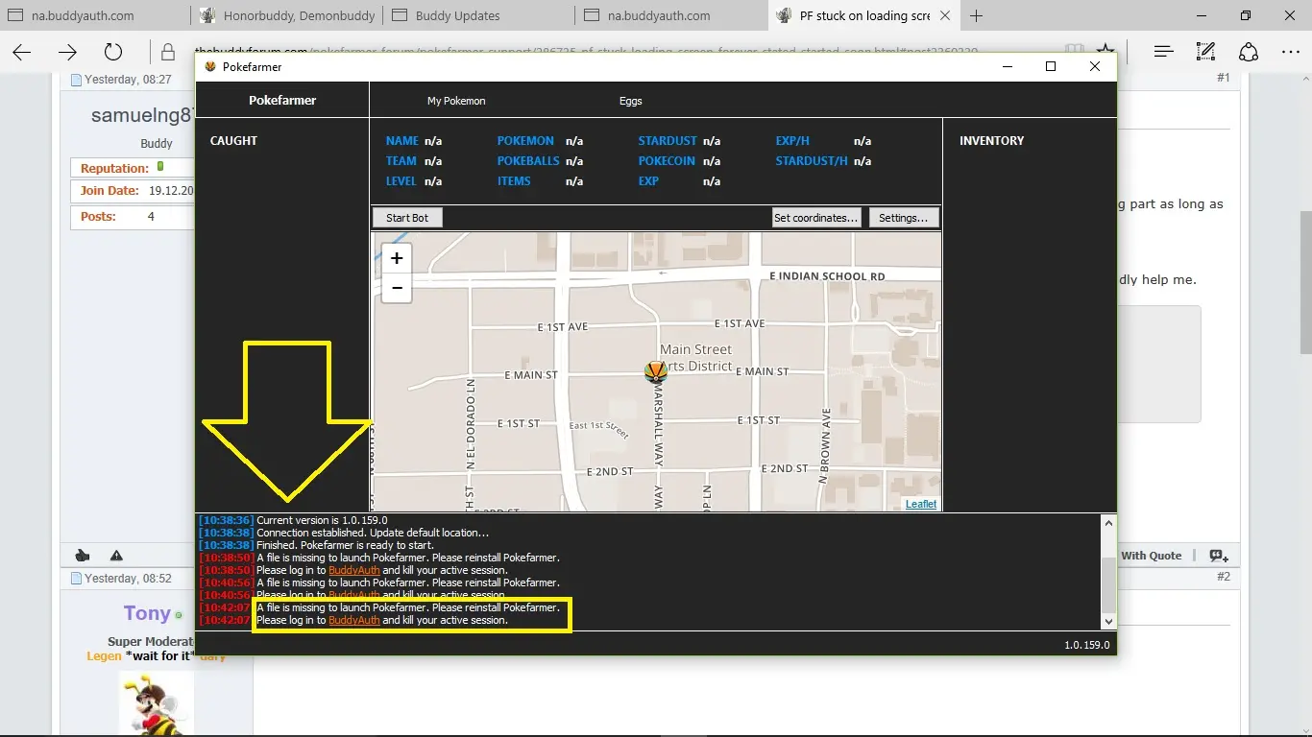Open the browser Hub icon

click(x=1163, y=53)
